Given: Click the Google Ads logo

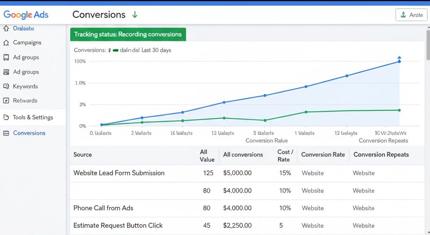Looking at the screenshot, I should [26, 15].
